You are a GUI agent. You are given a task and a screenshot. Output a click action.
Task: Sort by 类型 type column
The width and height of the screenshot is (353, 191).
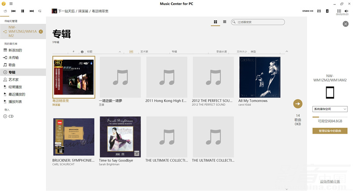click(x=253, y=52)
